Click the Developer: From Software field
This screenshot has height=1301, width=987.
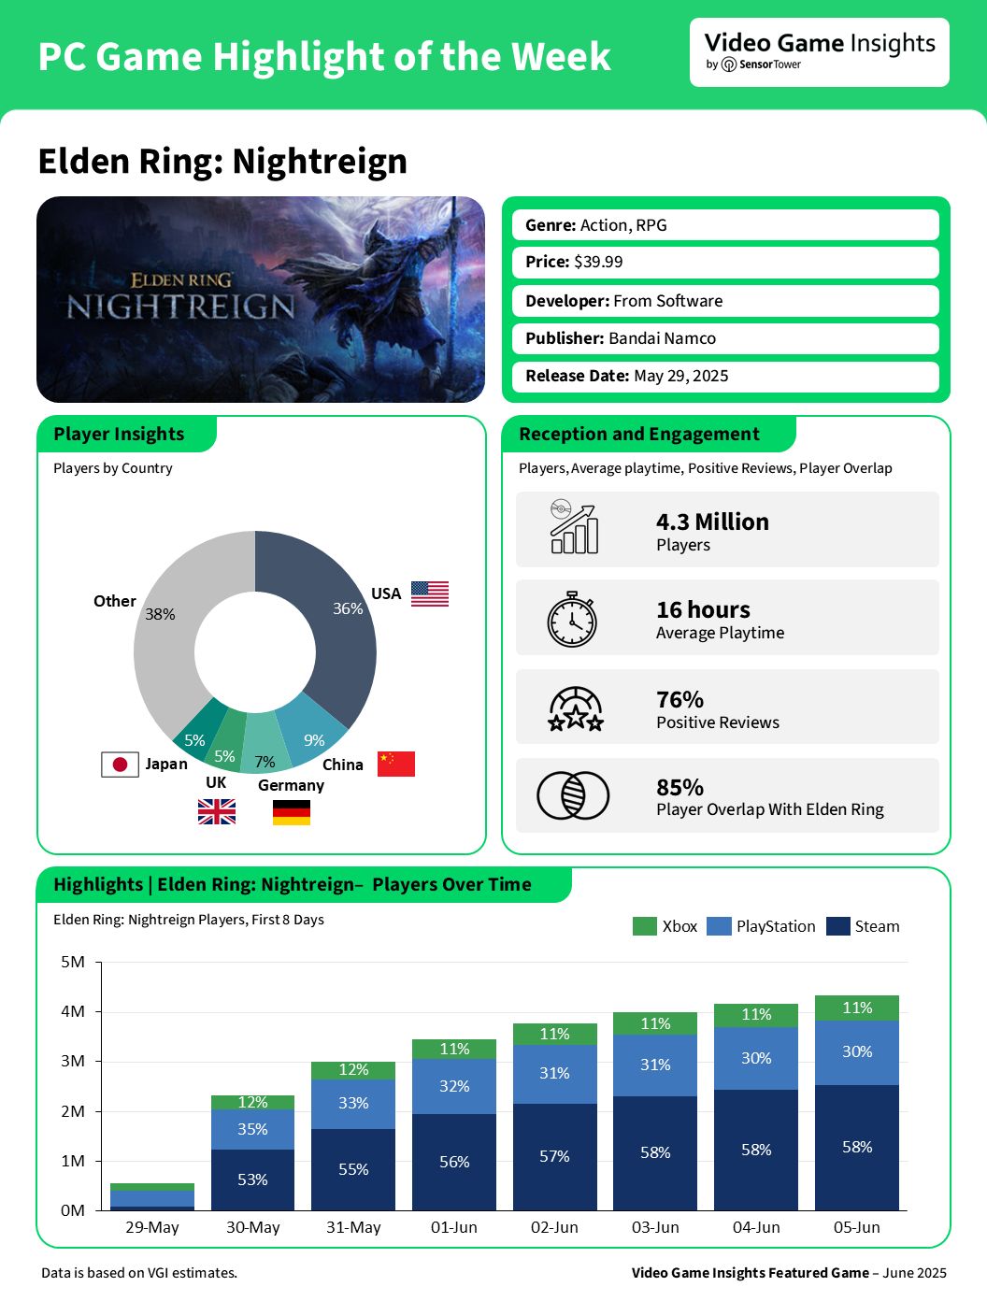click(x=725, y=301)
